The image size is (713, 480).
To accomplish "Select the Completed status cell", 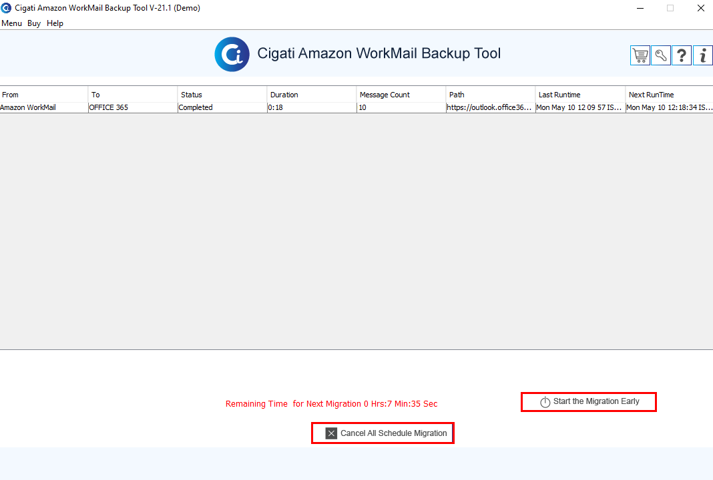I will point(222,107).
